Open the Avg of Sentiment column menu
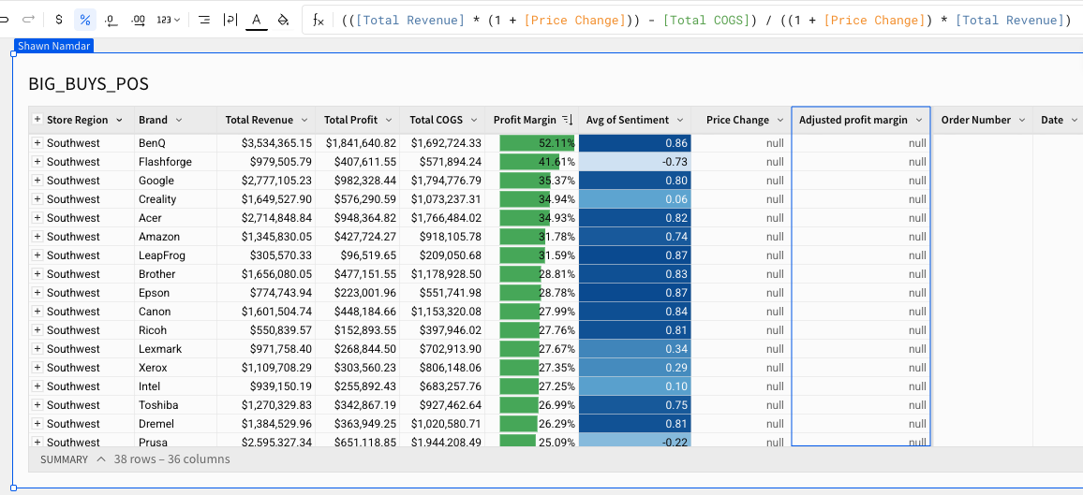The height and width of the screenshot is (495, 1083). 680,120
